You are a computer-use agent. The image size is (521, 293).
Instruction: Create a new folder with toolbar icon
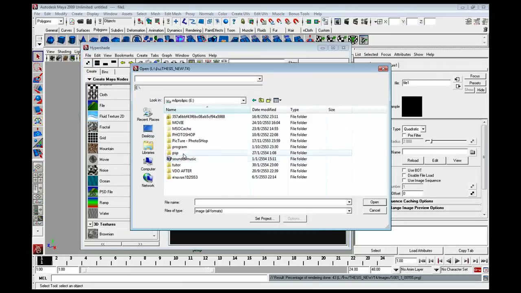tap(269, 101)
